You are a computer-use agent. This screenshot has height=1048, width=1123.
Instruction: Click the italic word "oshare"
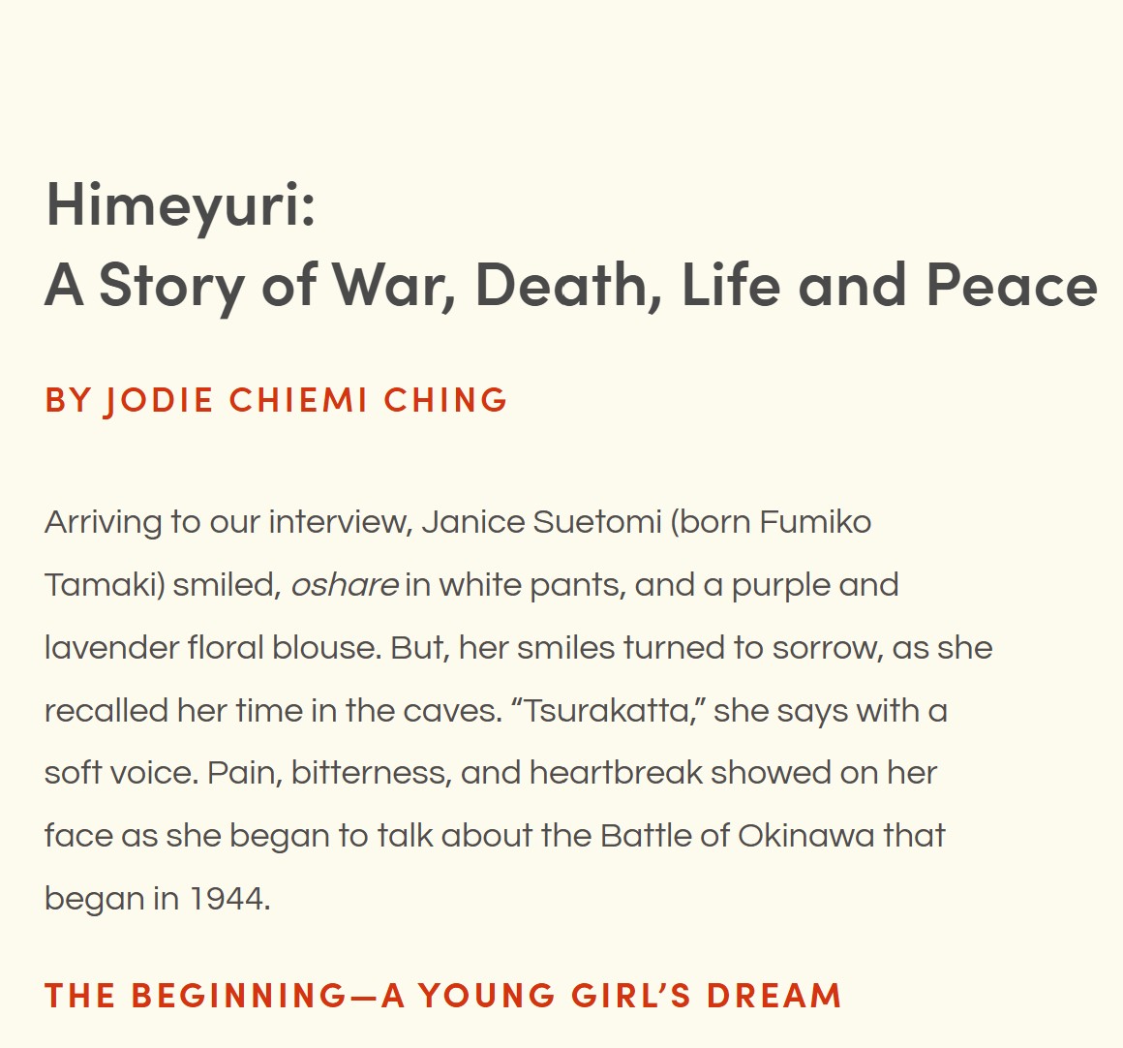(x=344, y=585)
